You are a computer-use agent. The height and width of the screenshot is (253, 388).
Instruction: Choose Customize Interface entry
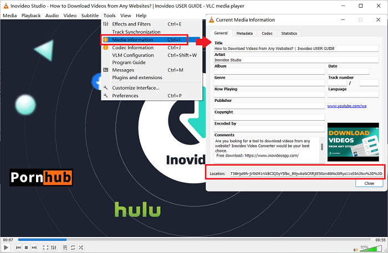(151, 88)
